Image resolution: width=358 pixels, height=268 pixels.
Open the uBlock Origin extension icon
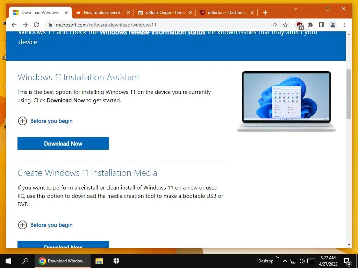tap(299, 25)
